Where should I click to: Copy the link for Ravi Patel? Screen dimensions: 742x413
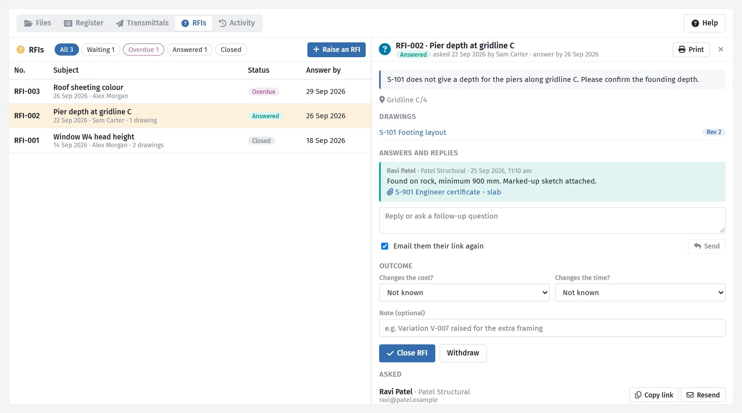(x=654, y=395)
